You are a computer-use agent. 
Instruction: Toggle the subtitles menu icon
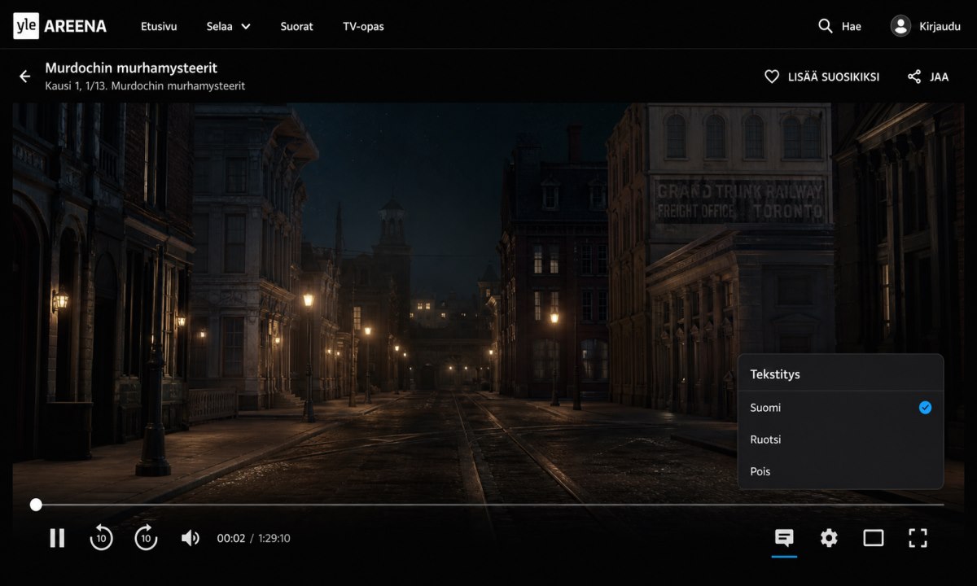[x=784, y=538]
